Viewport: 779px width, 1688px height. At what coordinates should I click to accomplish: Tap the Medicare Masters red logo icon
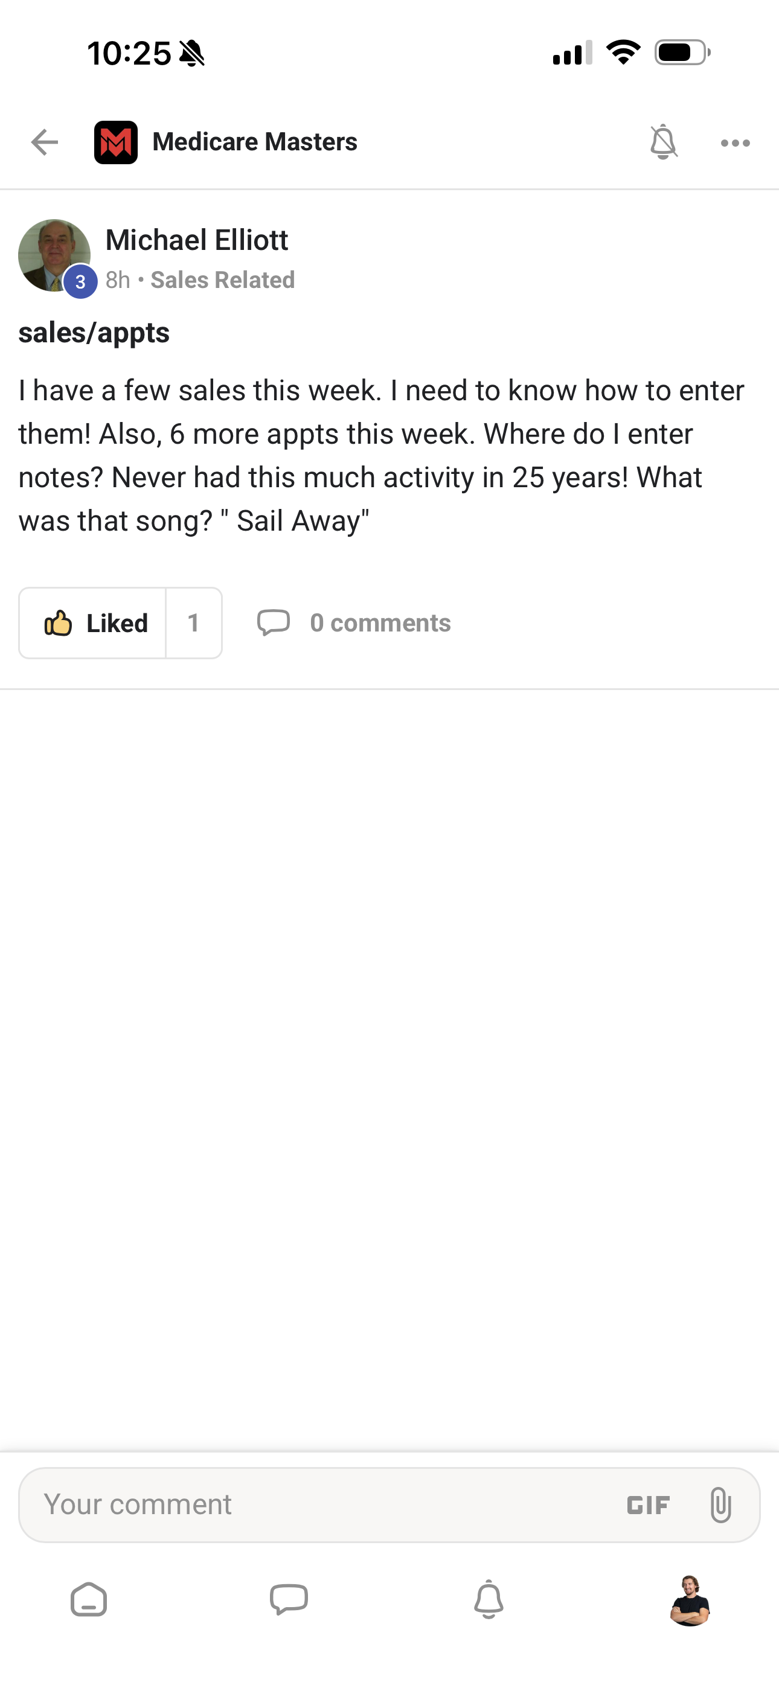pyautogui.click(x=116, y=141)
